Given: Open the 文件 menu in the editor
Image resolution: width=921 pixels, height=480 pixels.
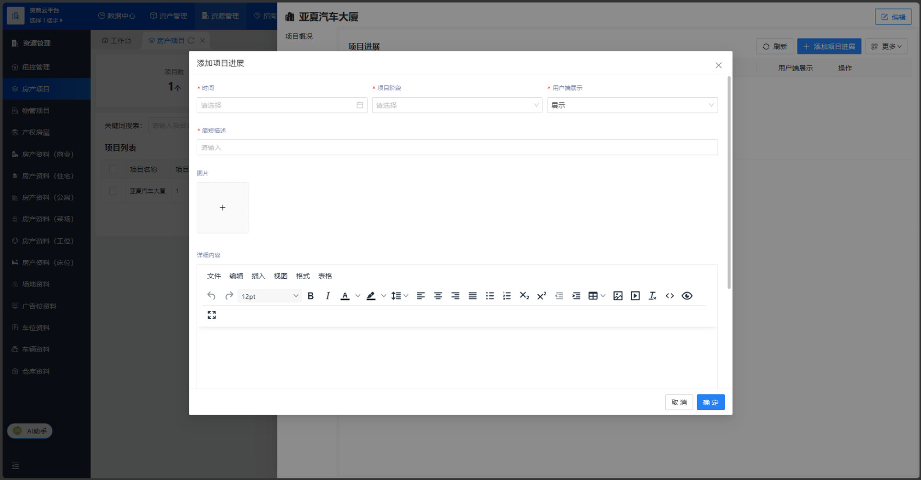Looking at the screenshot, I should pyautogui.click(x=214, y=276).
